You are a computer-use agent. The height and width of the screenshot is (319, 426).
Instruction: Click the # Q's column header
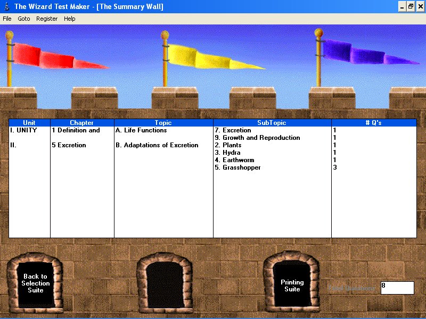[373, 123]
